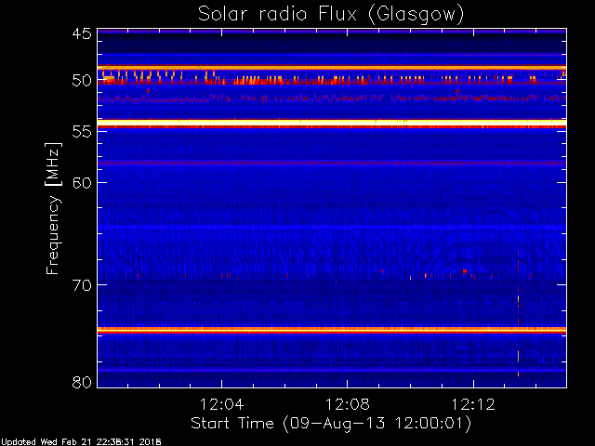Click the 45 frequency tick label
595x446 pixels.
[x=81, y=35]
